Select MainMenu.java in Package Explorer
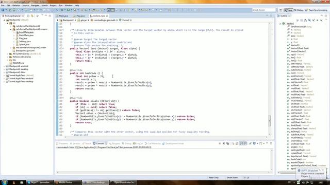 26,35
